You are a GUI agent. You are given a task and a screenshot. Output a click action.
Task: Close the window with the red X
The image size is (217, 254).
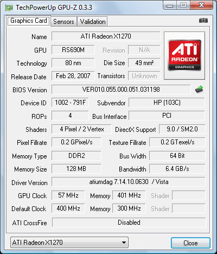pyautogui.click(x=201, y=5)
